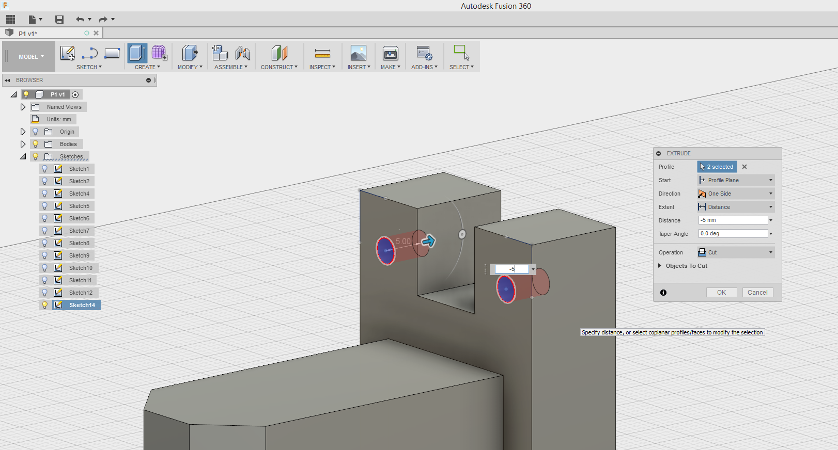Select the New Component assemble icon

tap(220, 53)
